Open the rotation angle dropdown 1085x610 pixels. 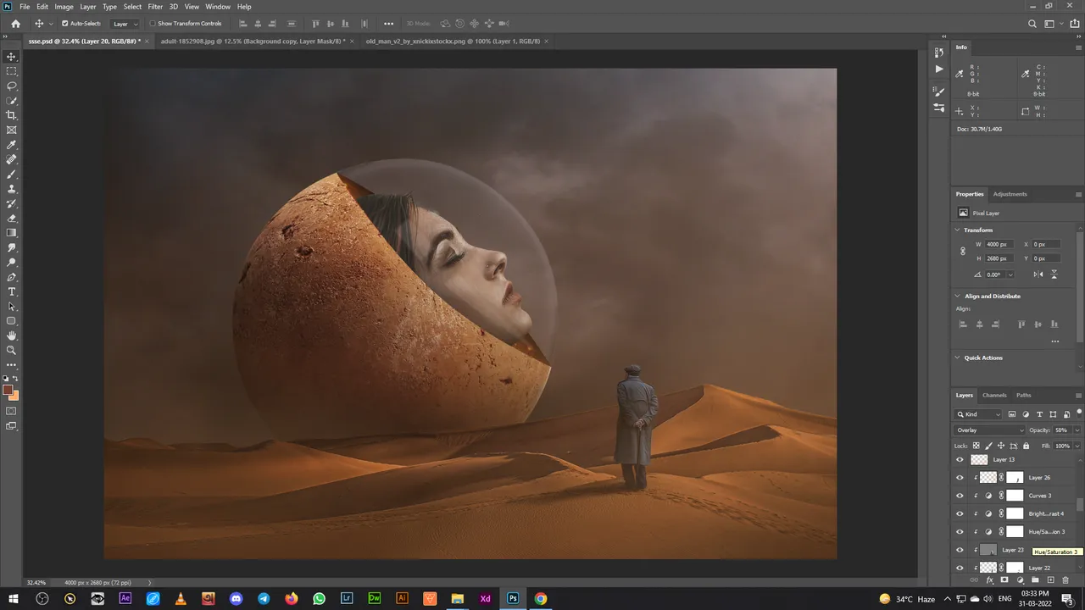(1010, 274)
